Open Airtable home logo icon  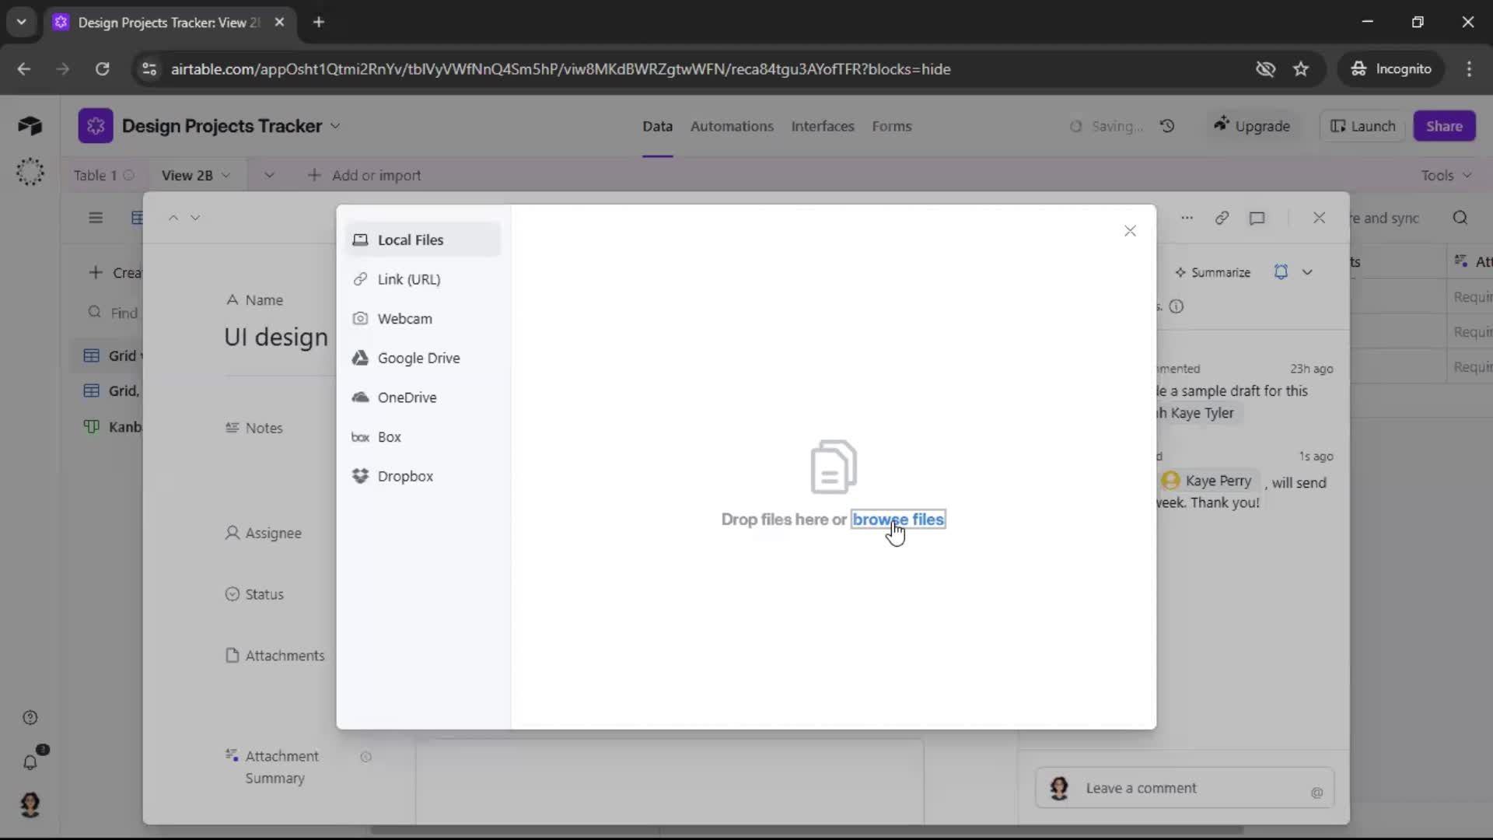tap(30, 126)
